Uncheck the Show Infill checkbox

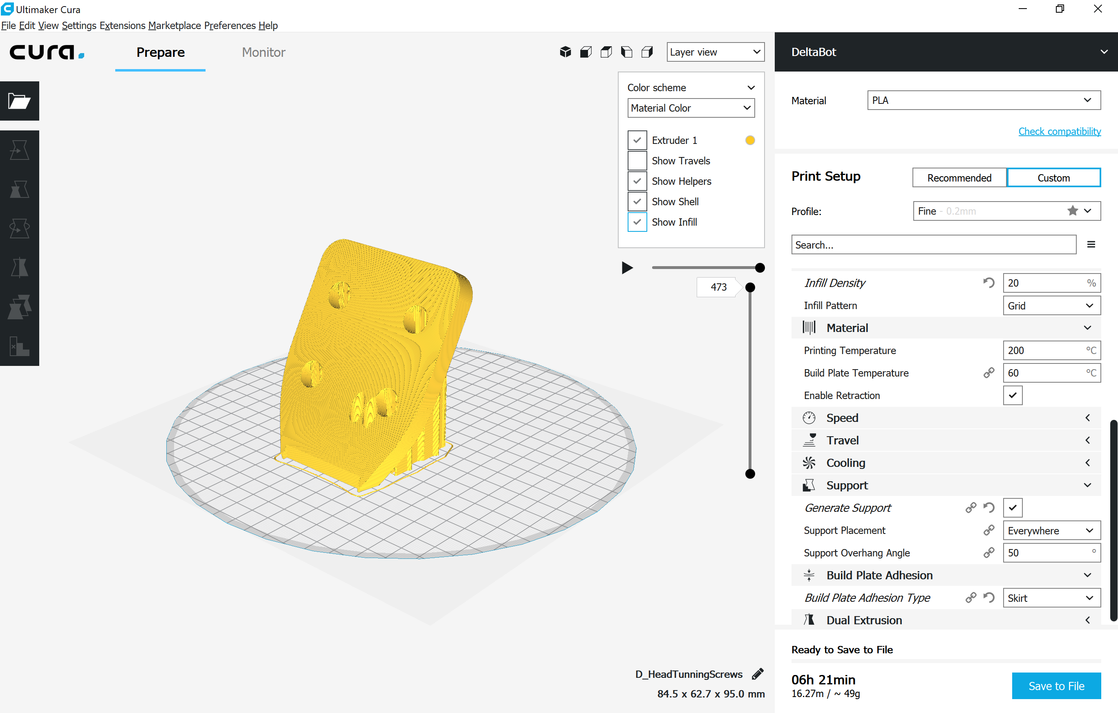click(637, 222)
